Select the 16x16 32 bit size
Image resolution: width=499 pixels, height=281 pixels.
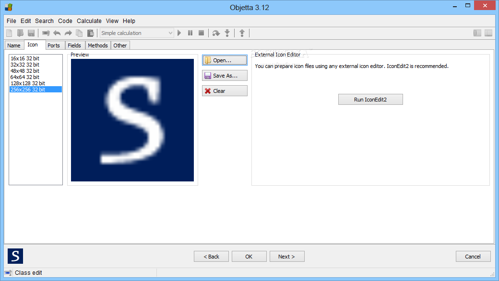pyautogui.click(x=36, y=58)
